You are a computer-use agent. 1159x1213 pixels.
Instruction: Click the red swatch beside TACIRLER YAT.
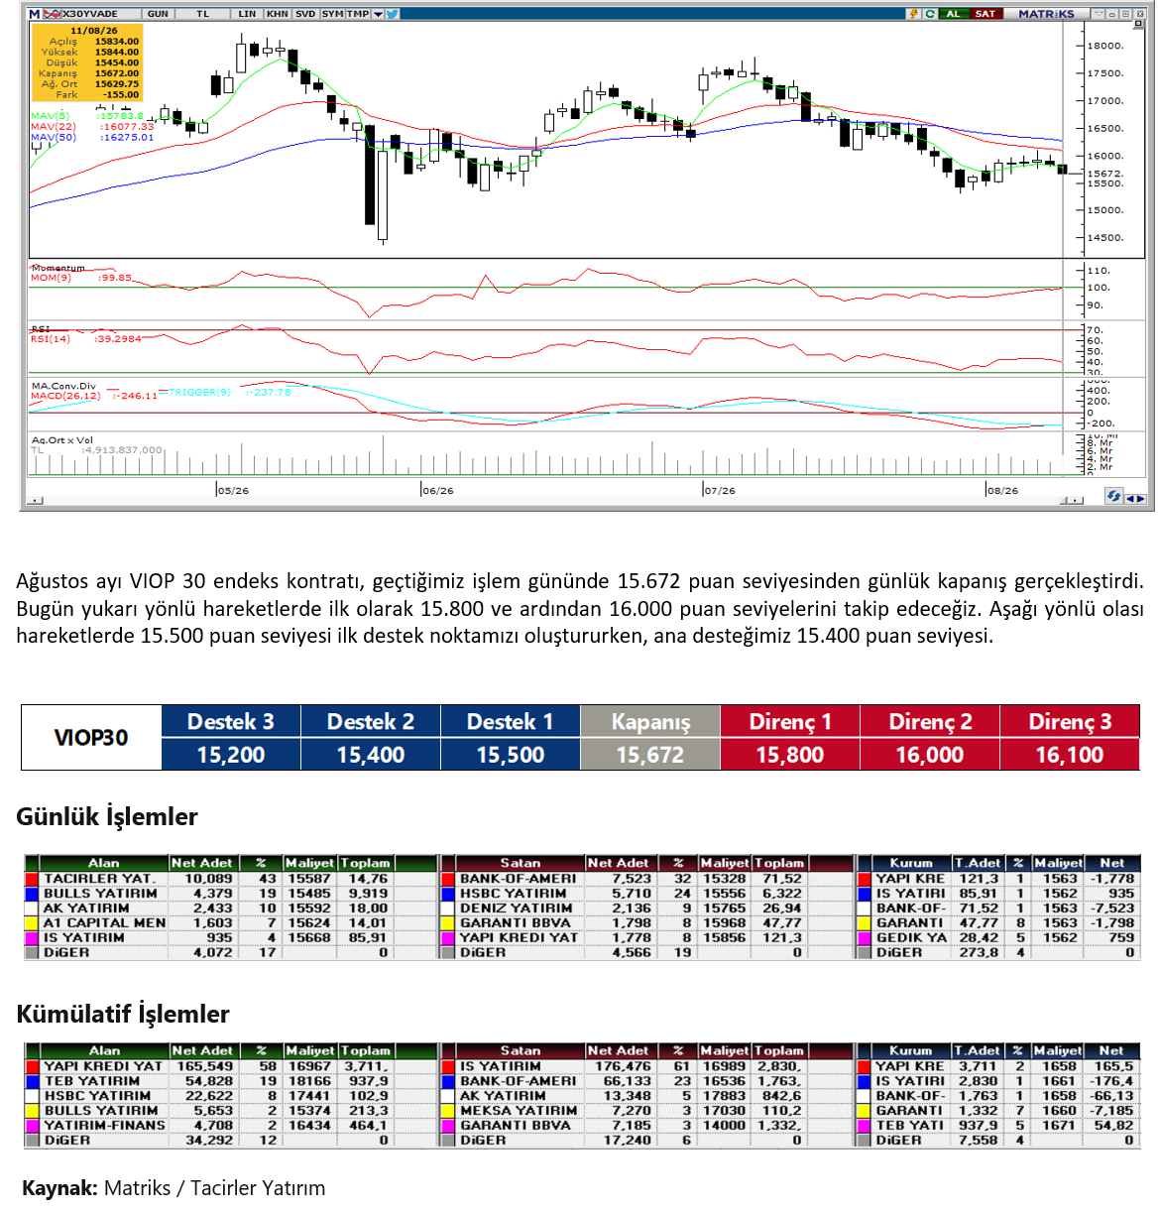[32, 879]
